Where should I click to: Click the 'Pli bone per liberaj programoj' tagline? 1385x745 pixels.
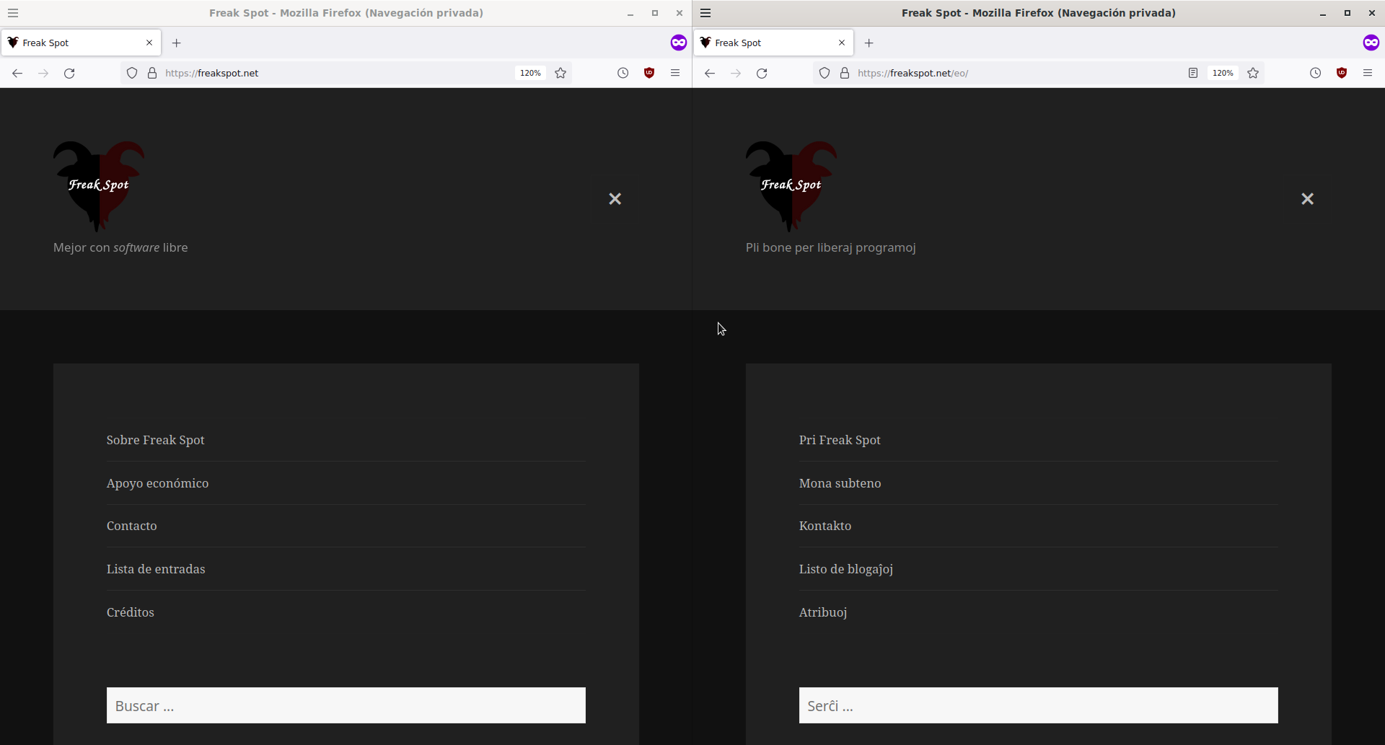point(831,247)
